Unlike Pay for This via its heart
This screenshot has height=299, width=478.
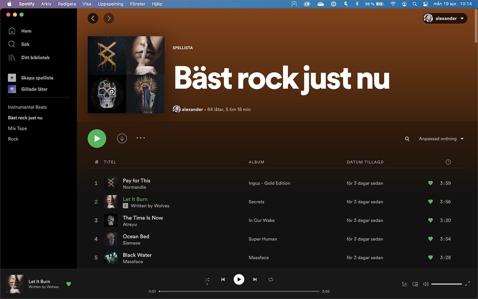[x=431, y=183]
